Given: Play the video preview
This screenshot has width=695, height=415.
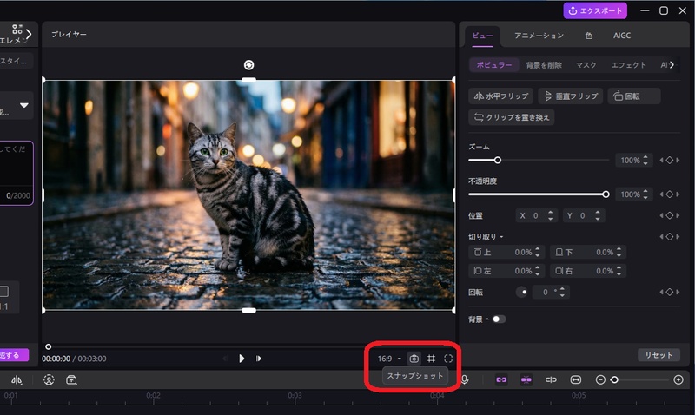Looking at the screenshot, I should click(x=242, y=359).
